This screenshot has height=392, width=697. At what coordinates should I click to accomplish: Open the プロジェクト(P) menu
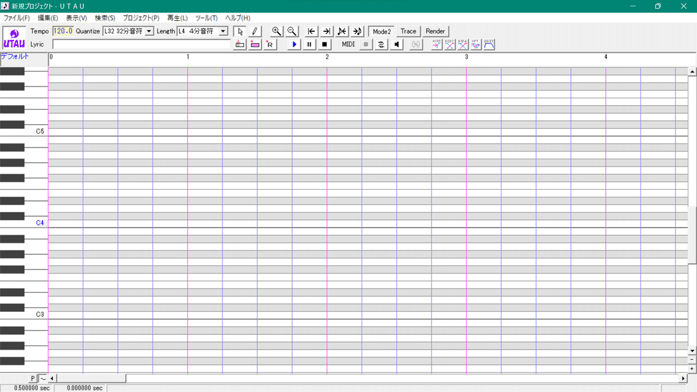point(141,18)
